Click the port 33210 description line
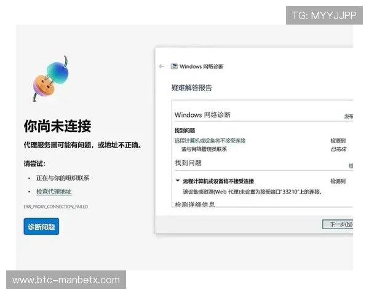 coord(252,192)
